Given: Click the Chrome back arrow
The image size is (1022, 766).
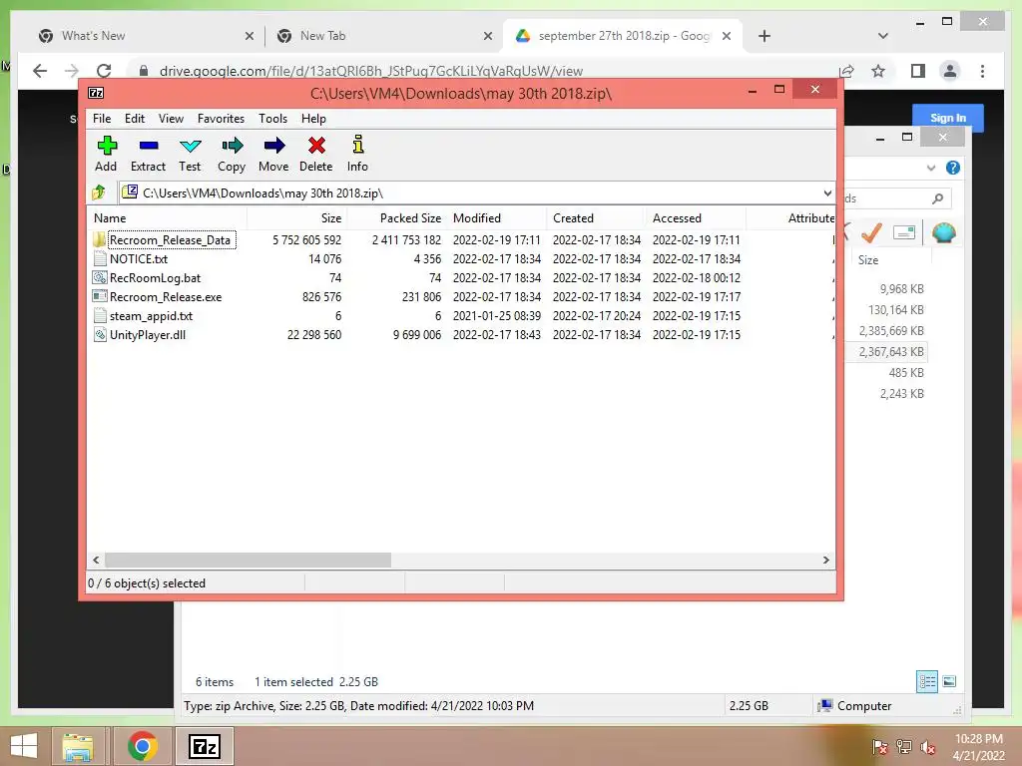Looking at the screenshot, I should tap(40, 71).
